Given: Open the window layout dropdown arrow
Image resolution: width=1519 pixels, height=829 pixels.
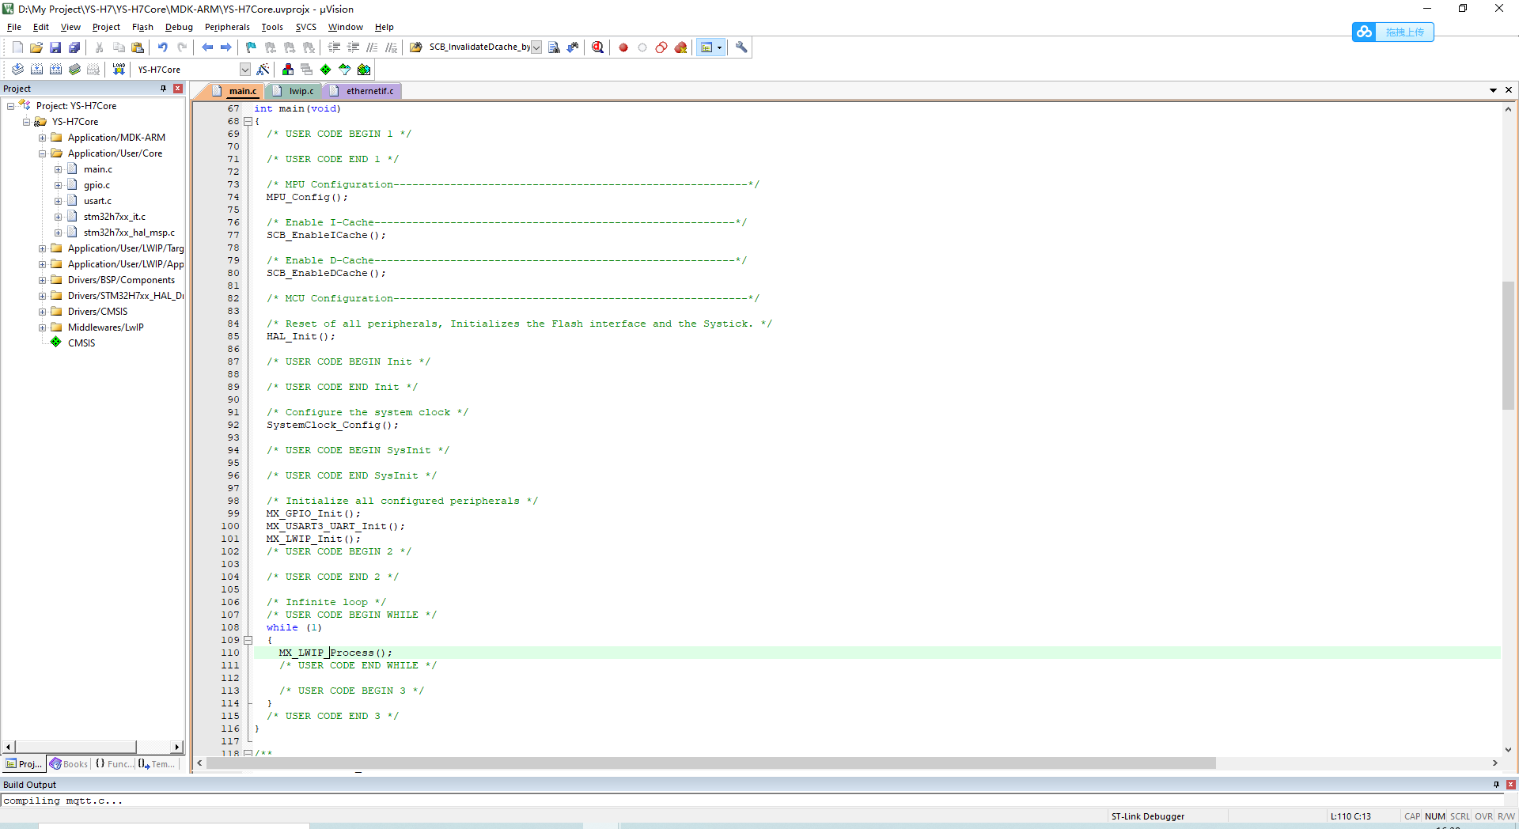Looking at the screenshot, I should [x=719, y=47].
